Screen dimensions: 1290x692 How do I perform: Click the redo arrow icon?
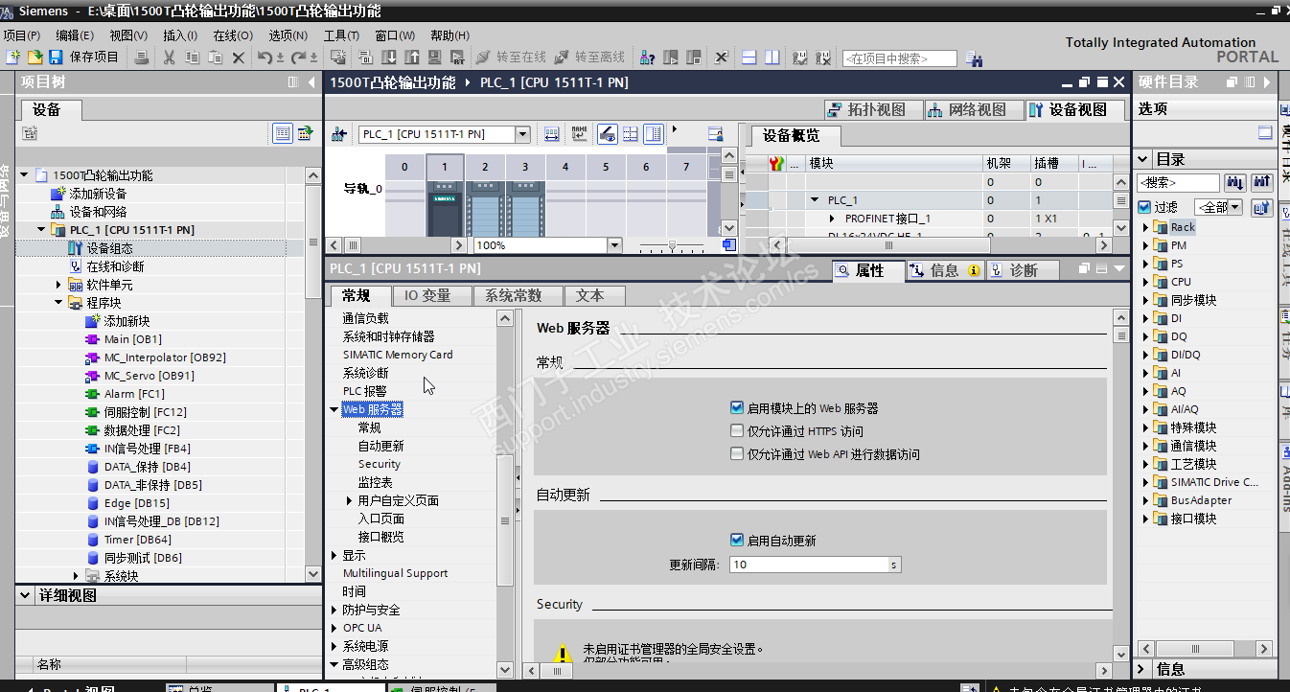299,58
